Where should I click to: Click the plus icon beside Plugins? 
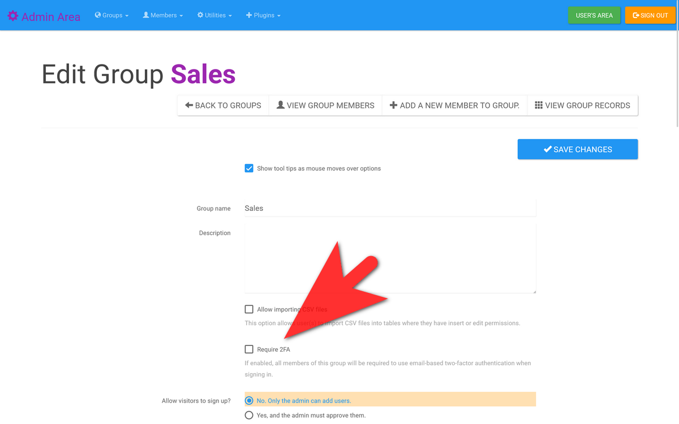click(x=249, y=15)
